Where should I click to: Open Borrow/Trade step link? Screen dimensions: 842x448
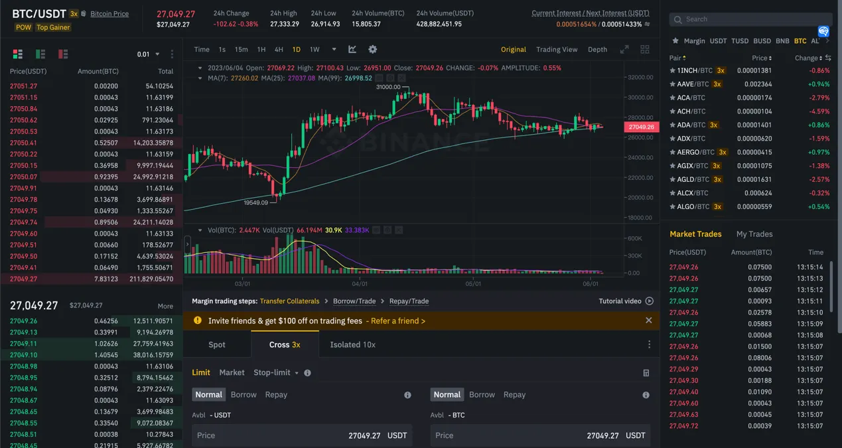click(354, 301)
